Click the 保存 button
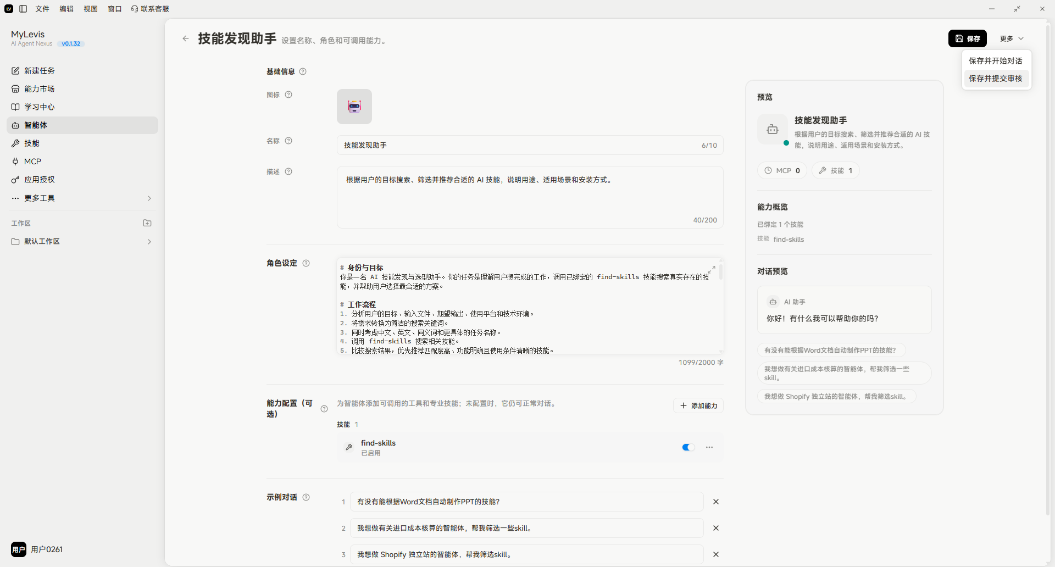The width and height of the screenshot is (1055, 567). tap(968, 38)
